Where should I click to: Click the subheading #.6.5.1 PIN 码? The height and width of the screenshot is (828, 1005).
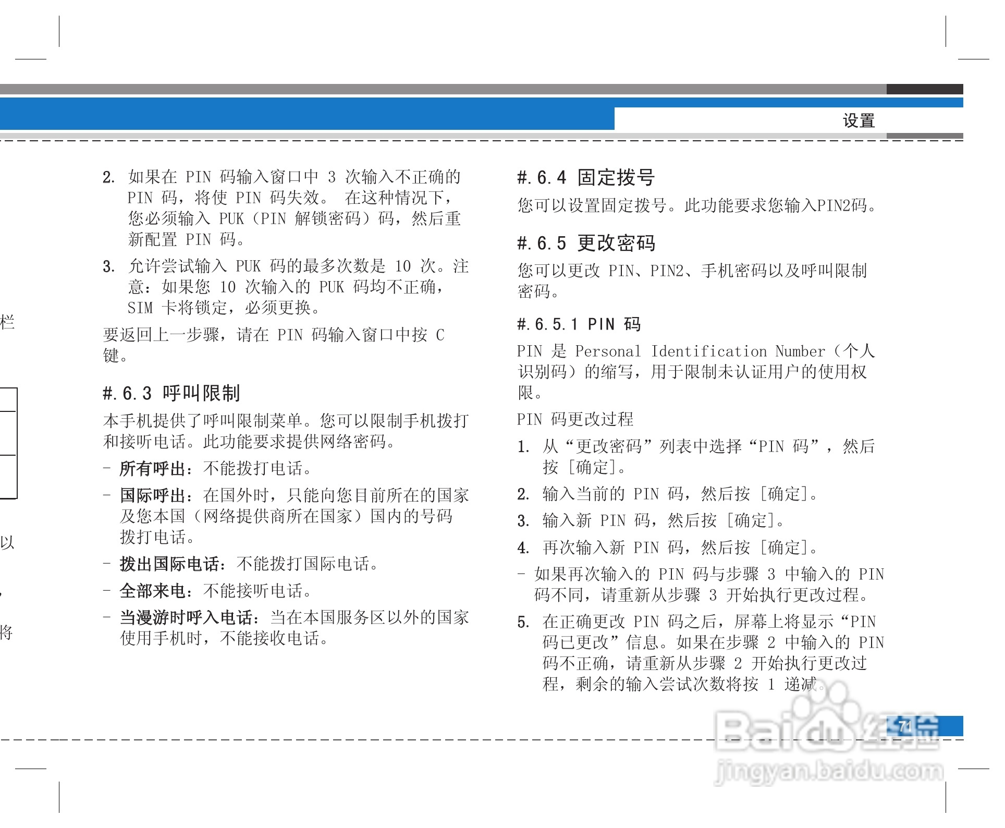pos(579,324)
